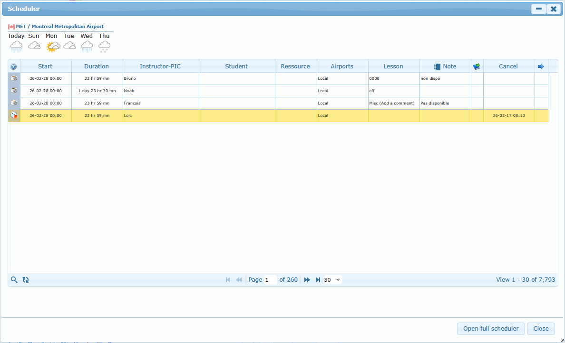
Task: Click Thursday's snow weather icon
Action: pos(104,46)
